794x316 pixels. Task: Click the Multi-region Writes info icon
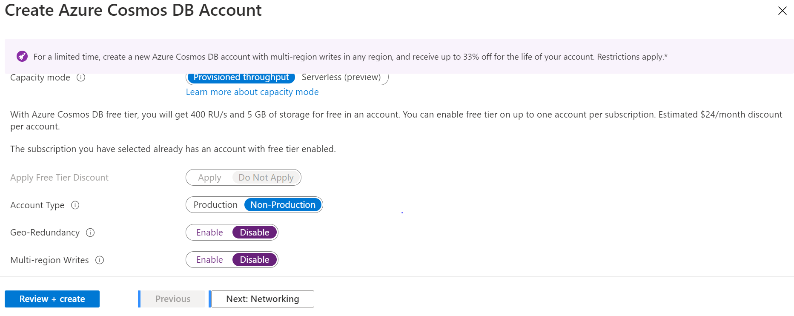pos(100,260)
